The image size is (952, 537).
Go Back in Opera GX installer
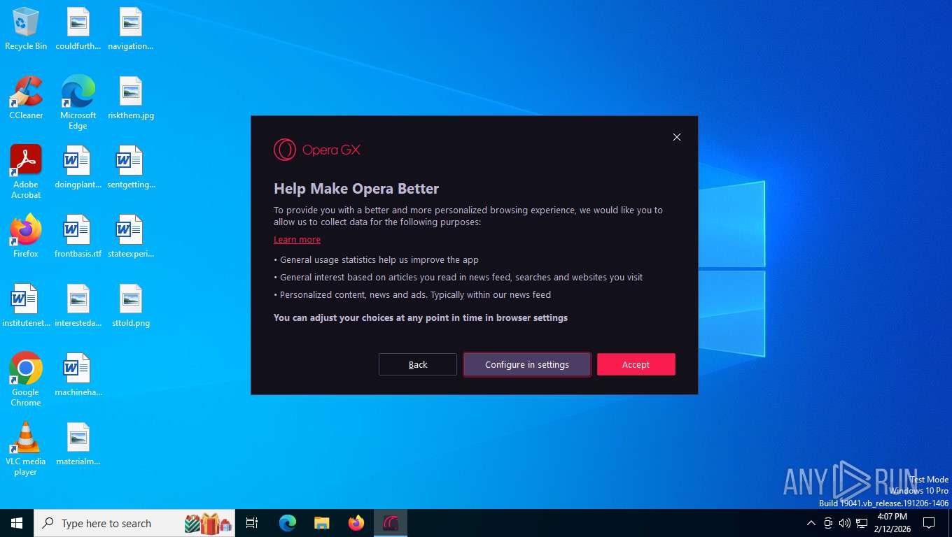[x=418, y=364]
